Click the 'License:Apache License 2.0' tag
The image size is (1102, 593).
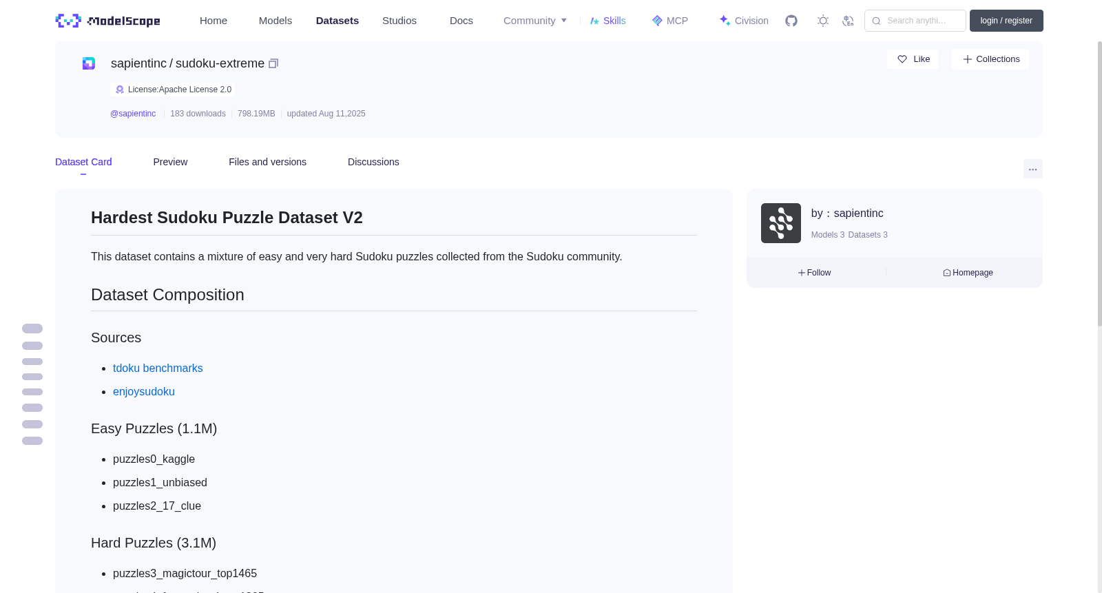coord(172,90)
